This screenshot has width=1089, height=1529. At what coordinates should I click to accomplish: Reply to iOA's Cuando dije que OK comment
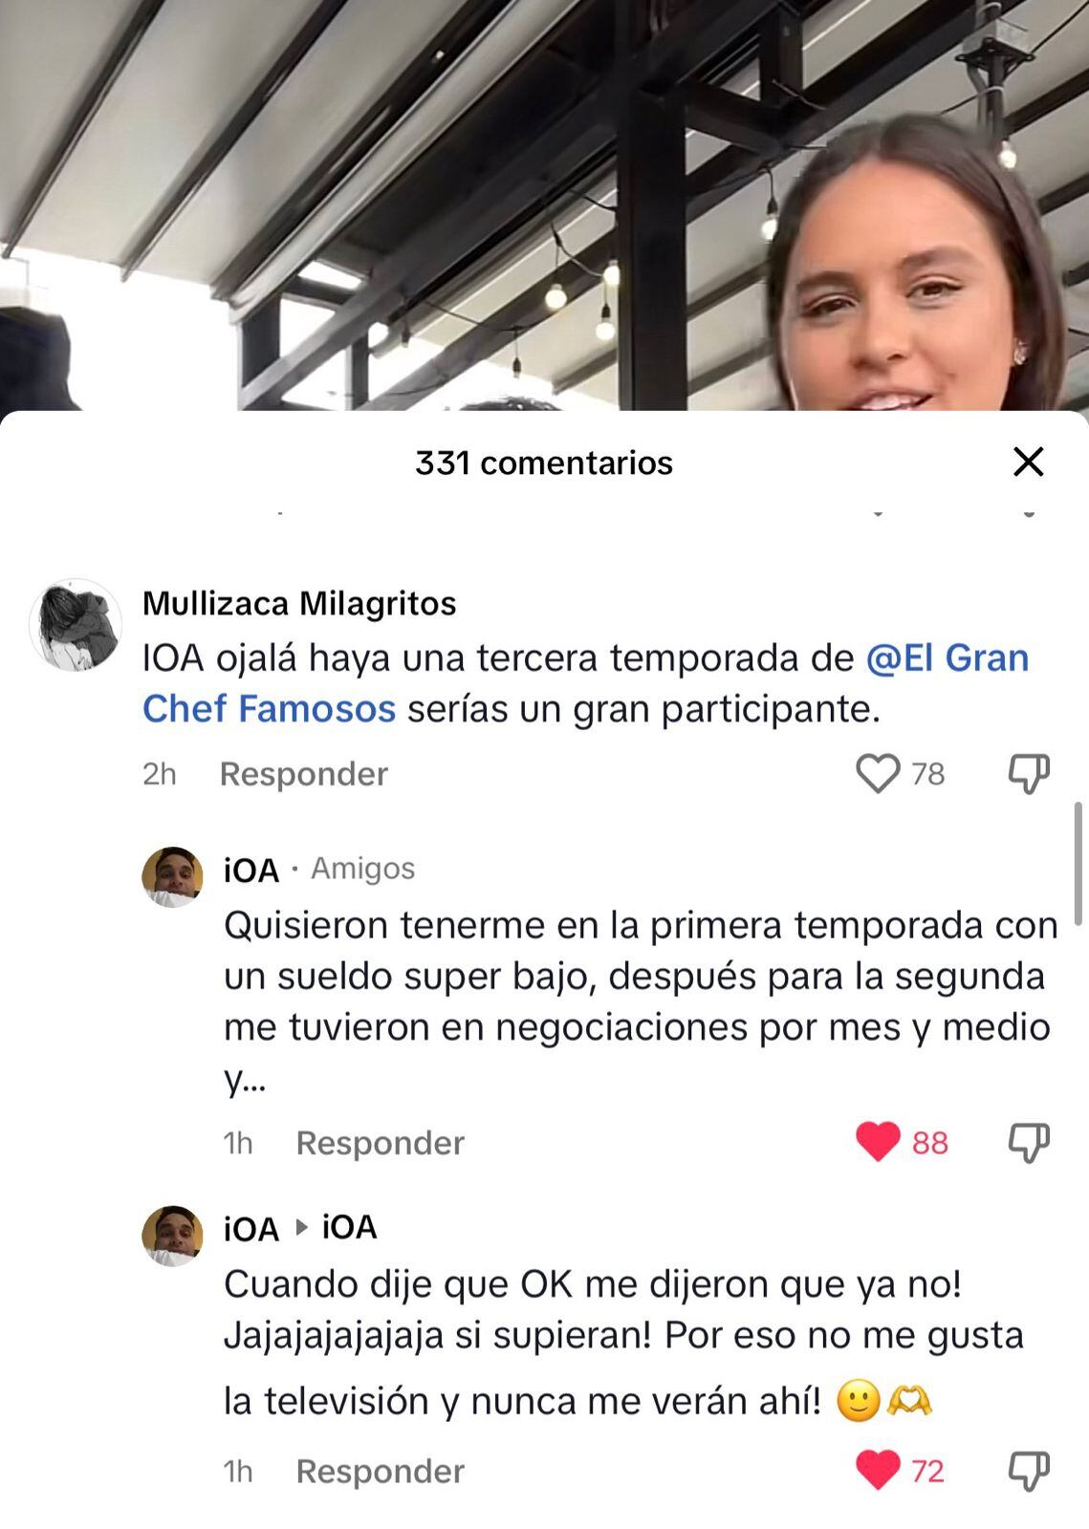click(380, 1472)
